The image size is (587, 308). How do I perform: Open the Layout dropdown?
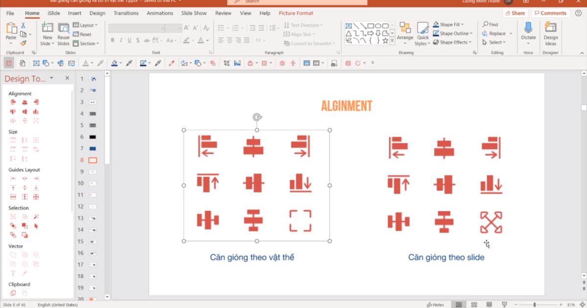point(86,25)
